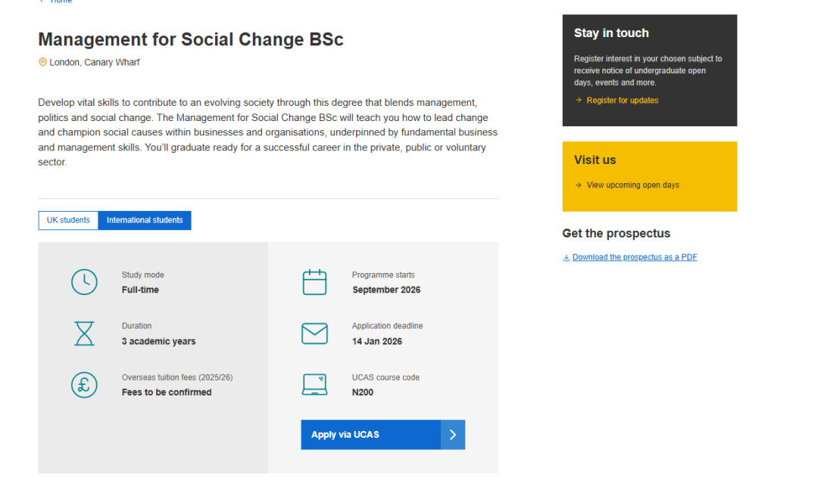818x484 pixels.
Task: Follow the View upcoming open days link
Action: point(632,185)
